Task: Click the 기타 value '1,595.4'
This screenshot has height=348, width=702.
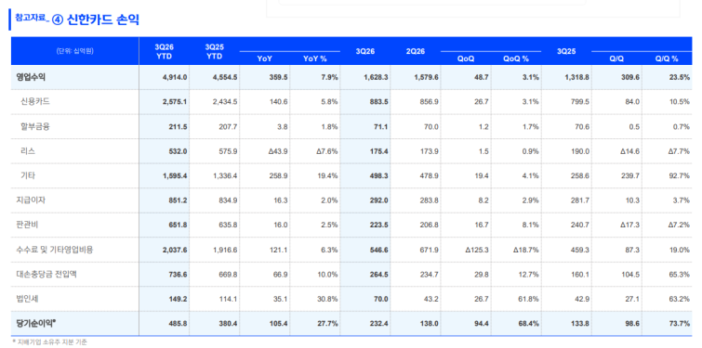Action: (175, 176)
